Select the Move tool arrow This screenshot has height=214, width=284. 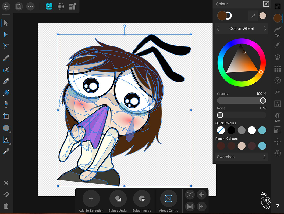click(6, 23)
